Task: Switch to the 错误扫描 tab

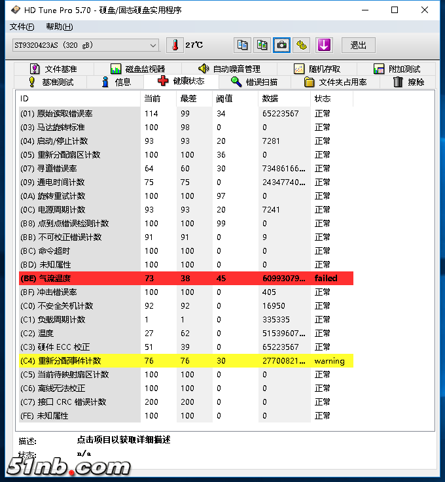Action: [255, 82]
